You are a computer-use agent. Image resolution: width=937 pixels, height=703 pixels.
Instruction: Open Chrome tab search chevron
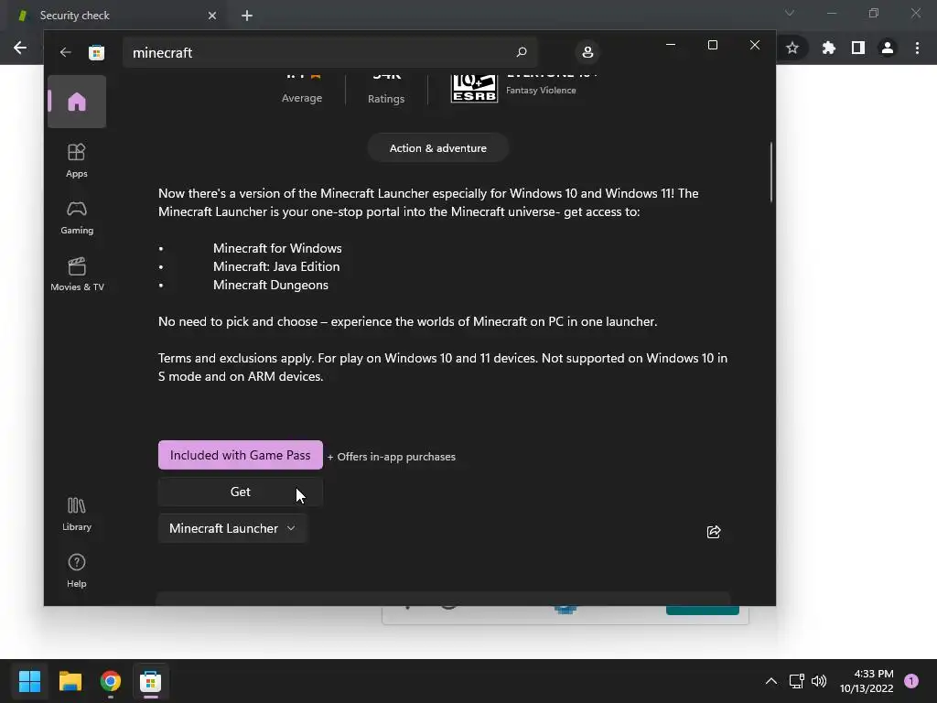[790, 13]
